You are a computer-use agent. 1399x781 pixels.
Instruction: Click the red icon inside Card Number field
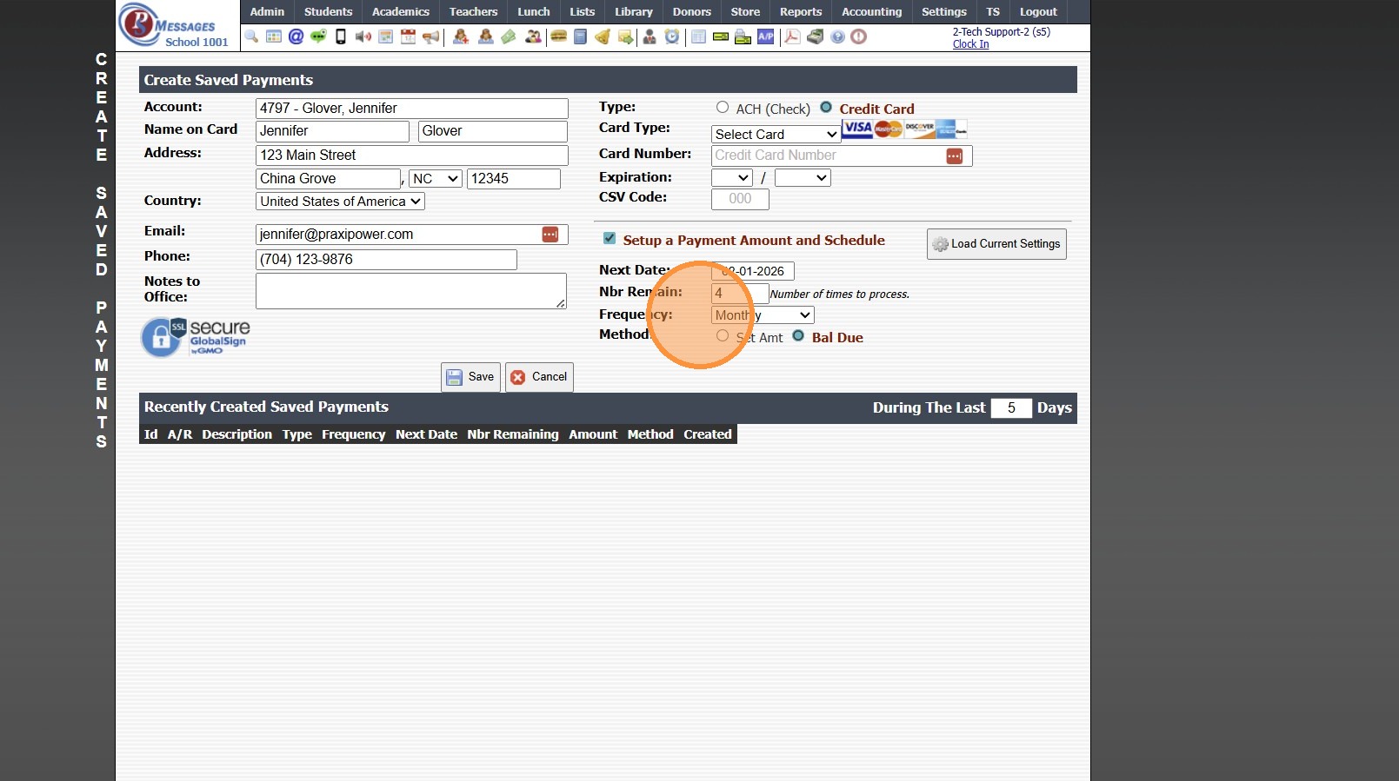[955, 156]
